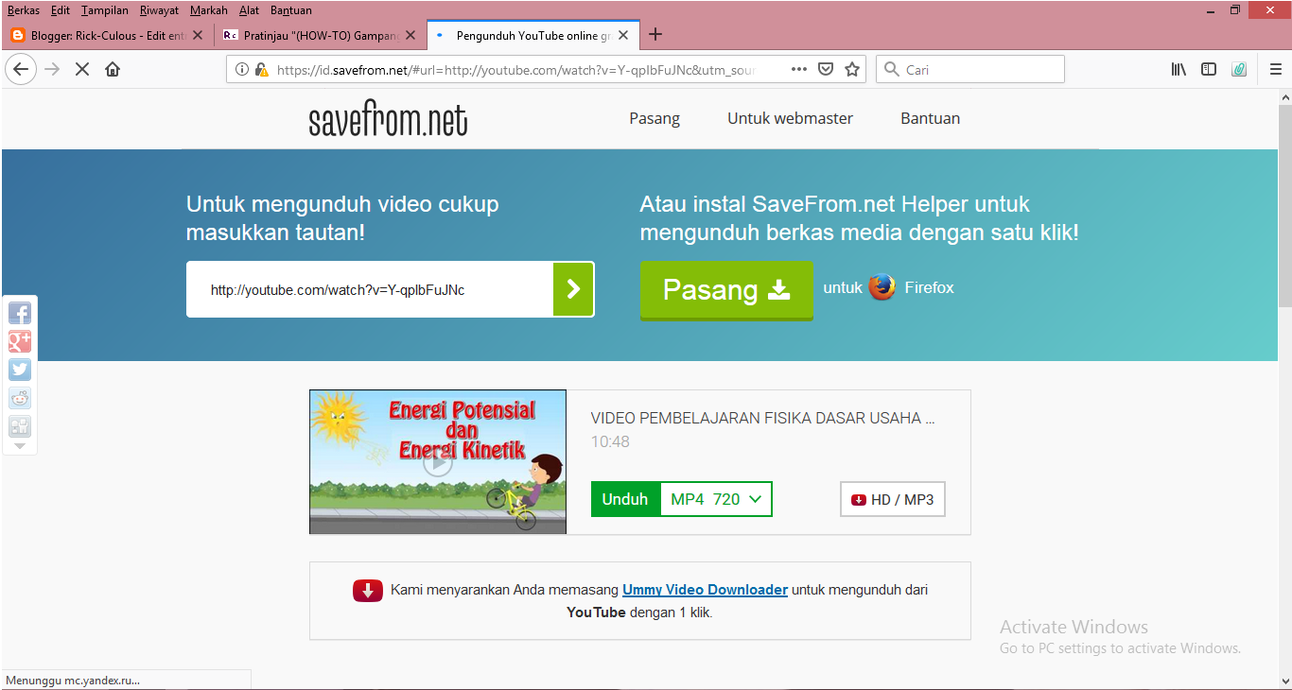This screenshot has height=690, width=1292.
Task: Click the vertical page scrollbar thumb
Action: click(x=1284, y=205)
